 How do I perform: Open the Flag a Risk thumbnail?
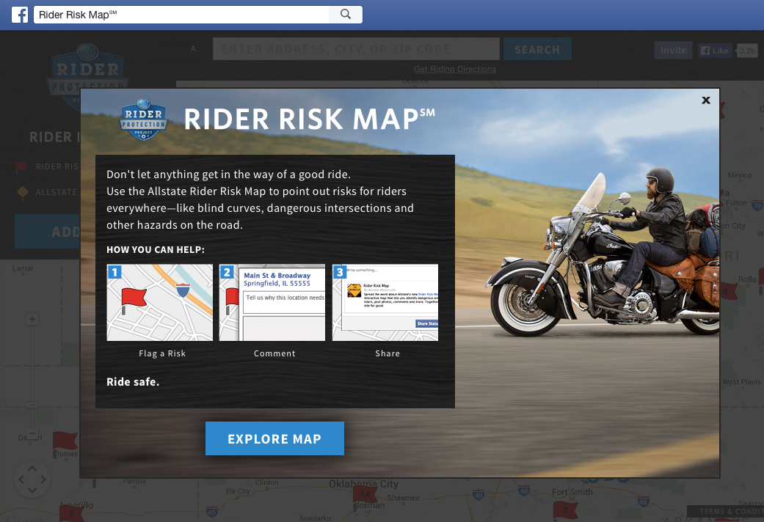(160, 302)
